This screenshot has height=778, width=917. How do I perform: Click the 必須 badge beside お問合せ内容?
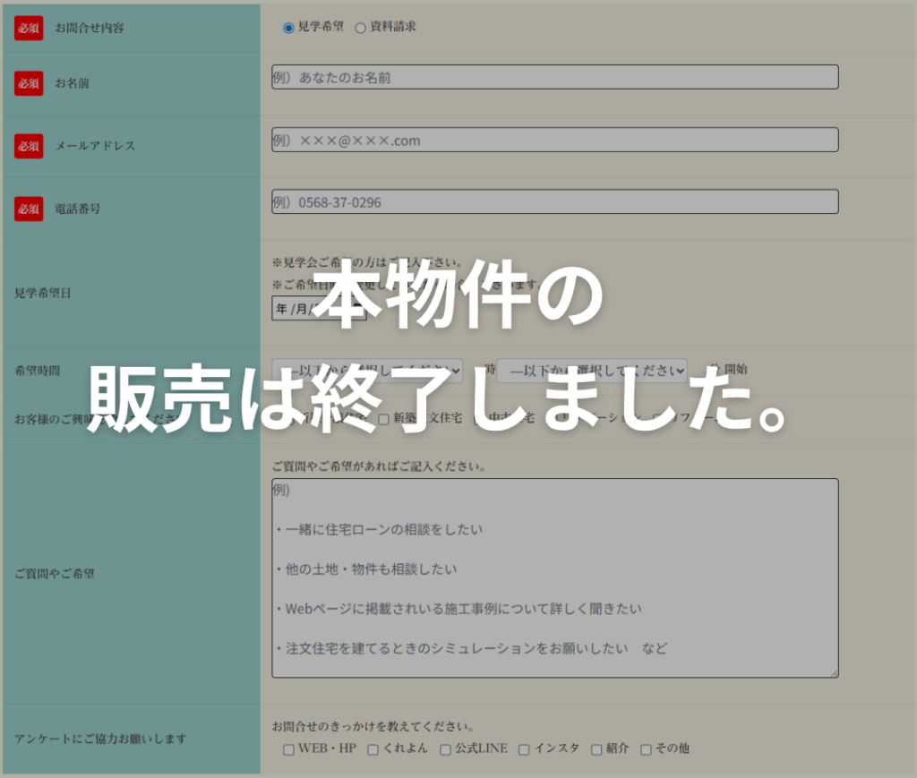(x=29, y=28)
